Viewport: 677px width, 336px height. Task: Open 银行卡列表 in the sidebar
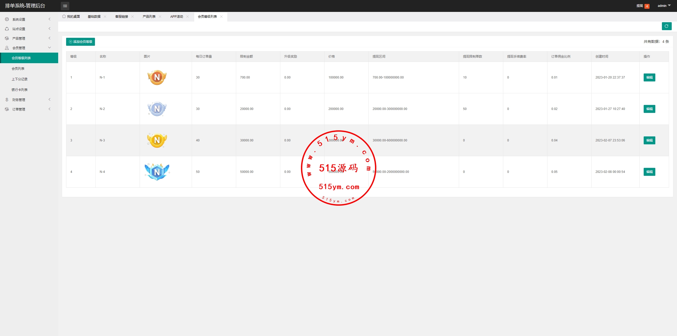point(20,90)
